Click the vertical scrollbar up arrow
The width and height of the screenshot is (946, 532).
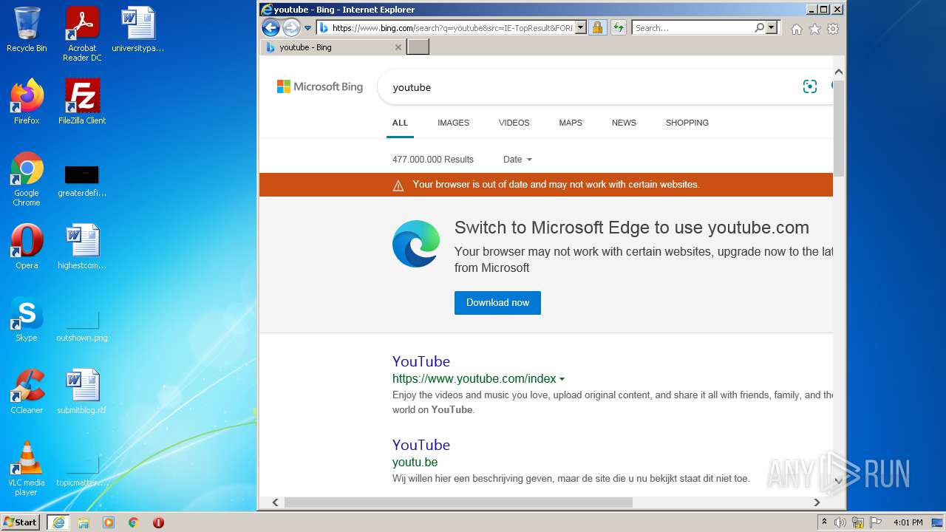pyautogui.click(x=839, y=72)
